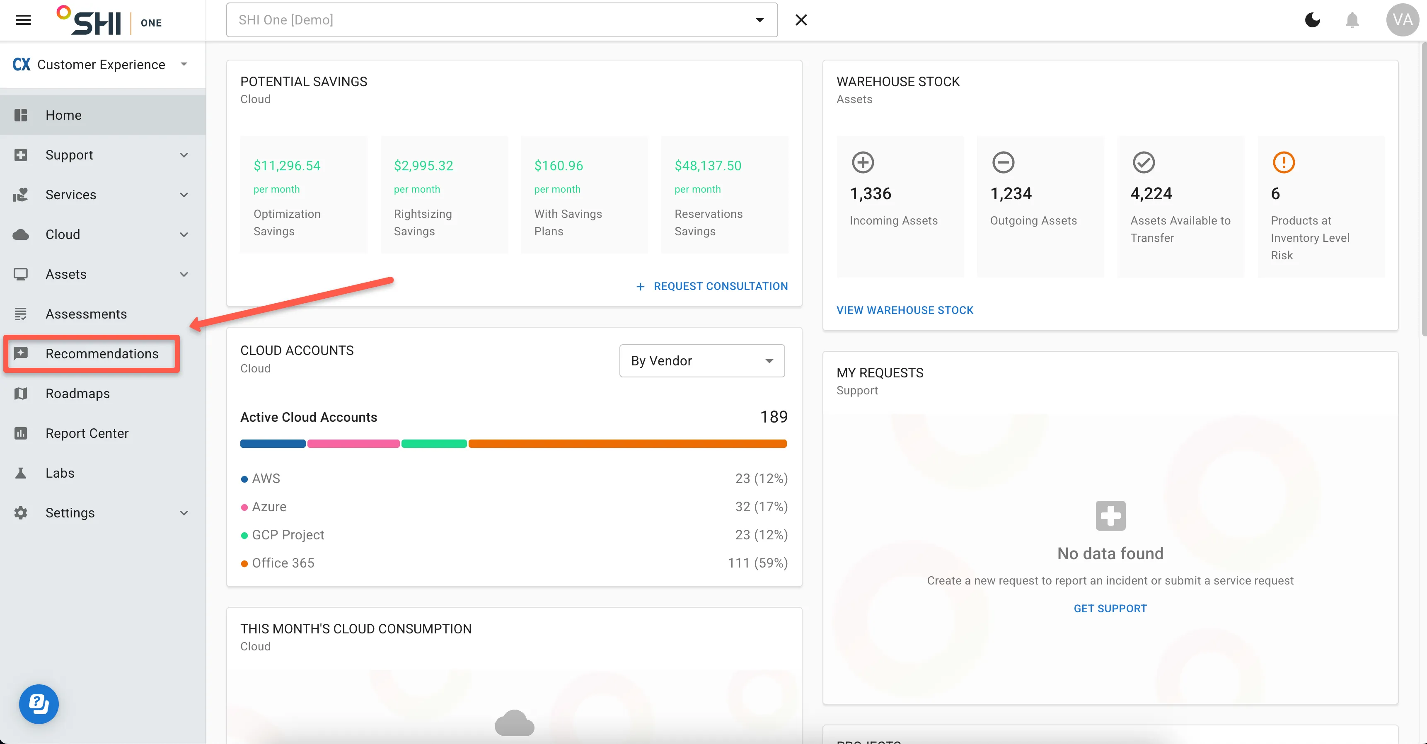Click the Inventory Level Risk warning icon
The width and height of the screenshot is (1427, 744).
pyautogui.click(x=1284, y=162)
